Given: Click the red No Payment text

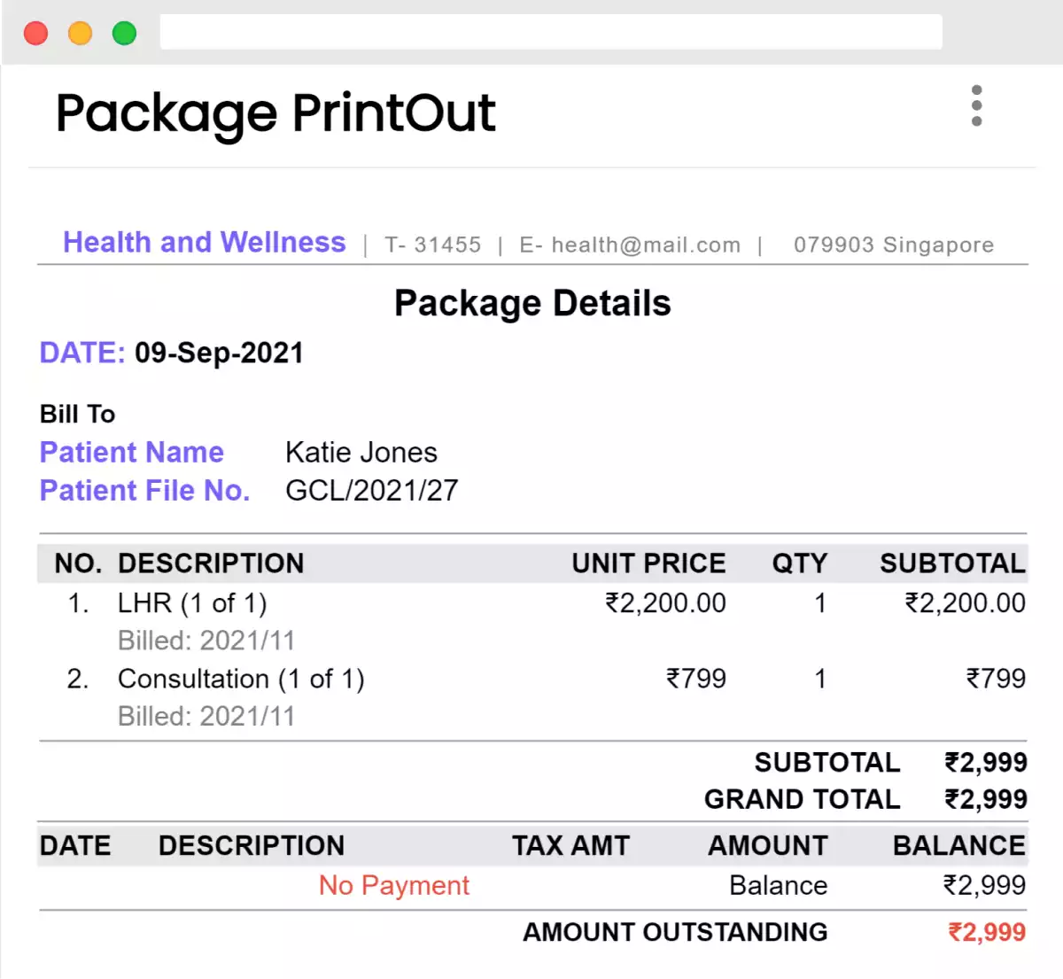Looking at the screenshot, I should click(394, 885).
